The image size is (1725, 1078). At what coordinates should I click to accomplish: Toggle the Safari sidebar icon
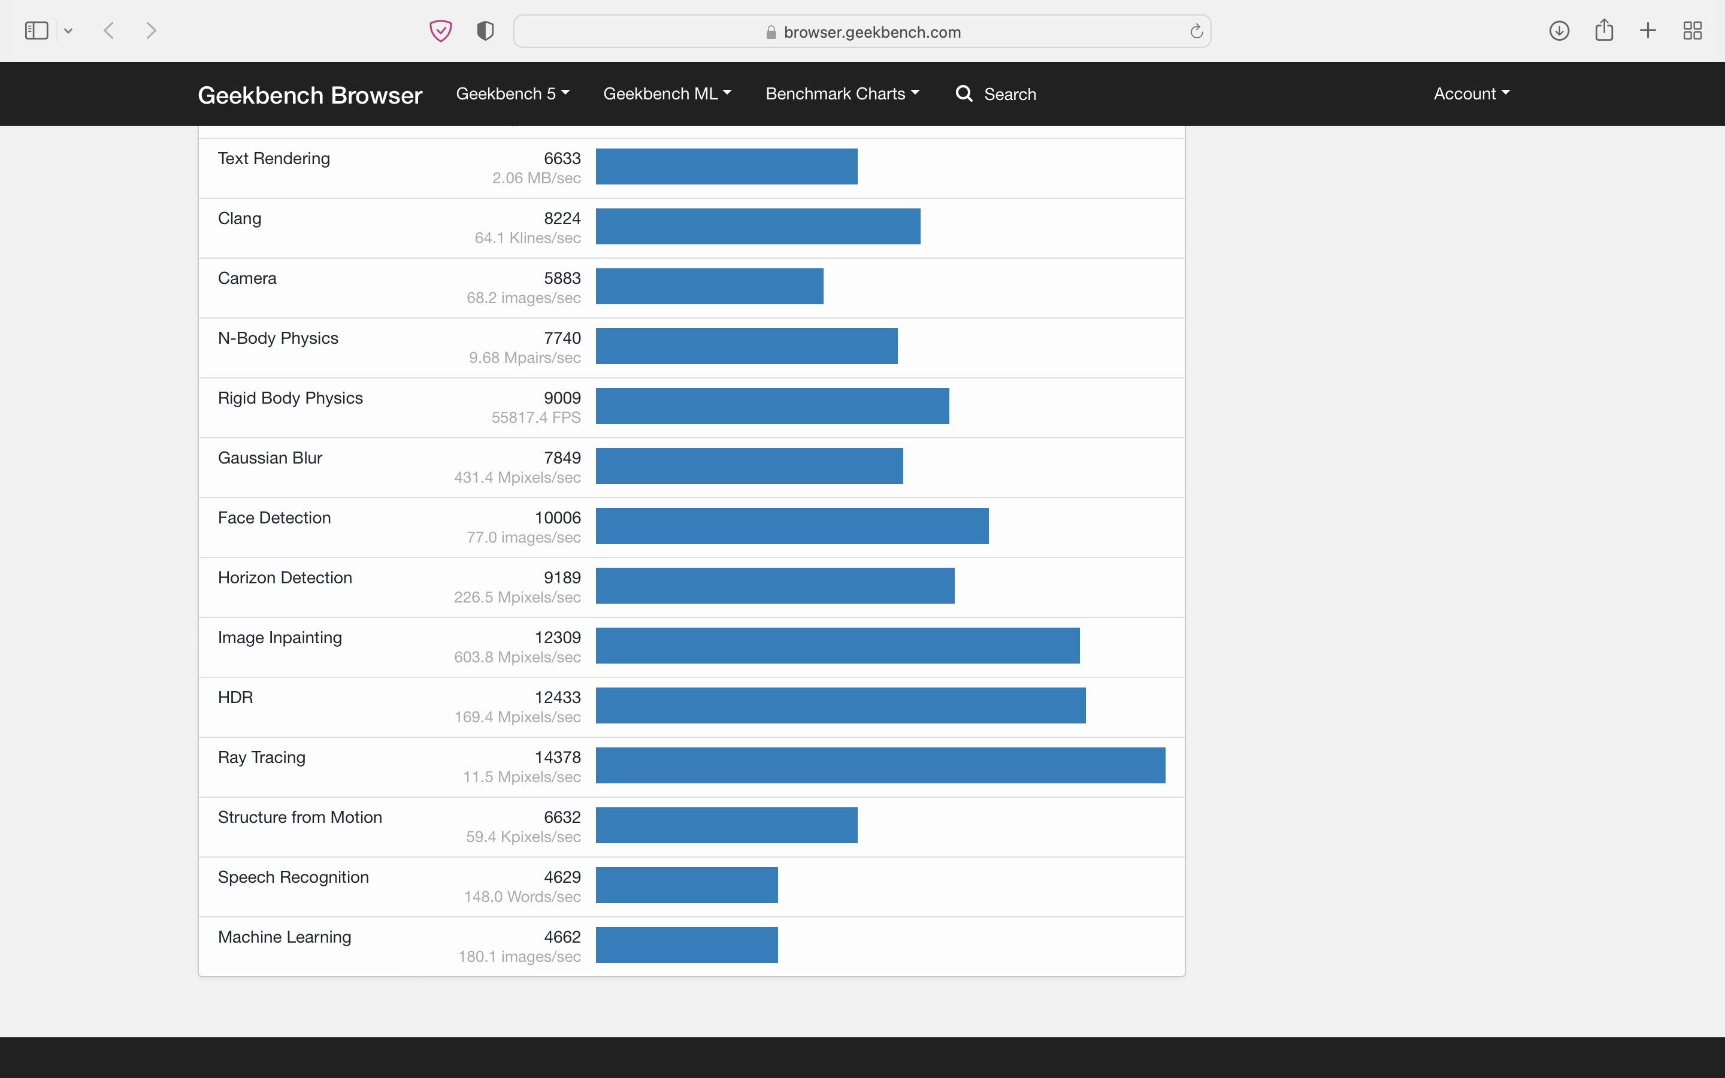(x=37, y=31)
